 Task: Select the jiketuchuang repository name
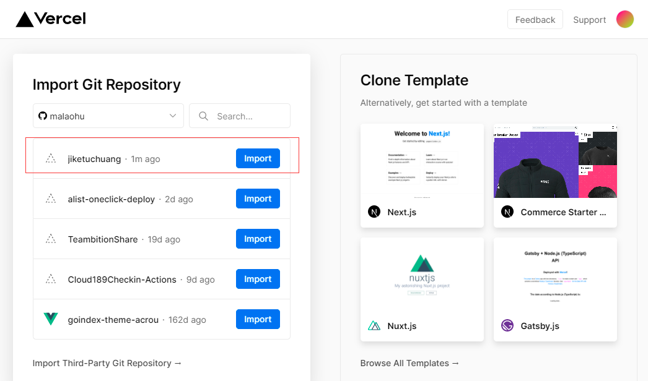coord(94,159)
